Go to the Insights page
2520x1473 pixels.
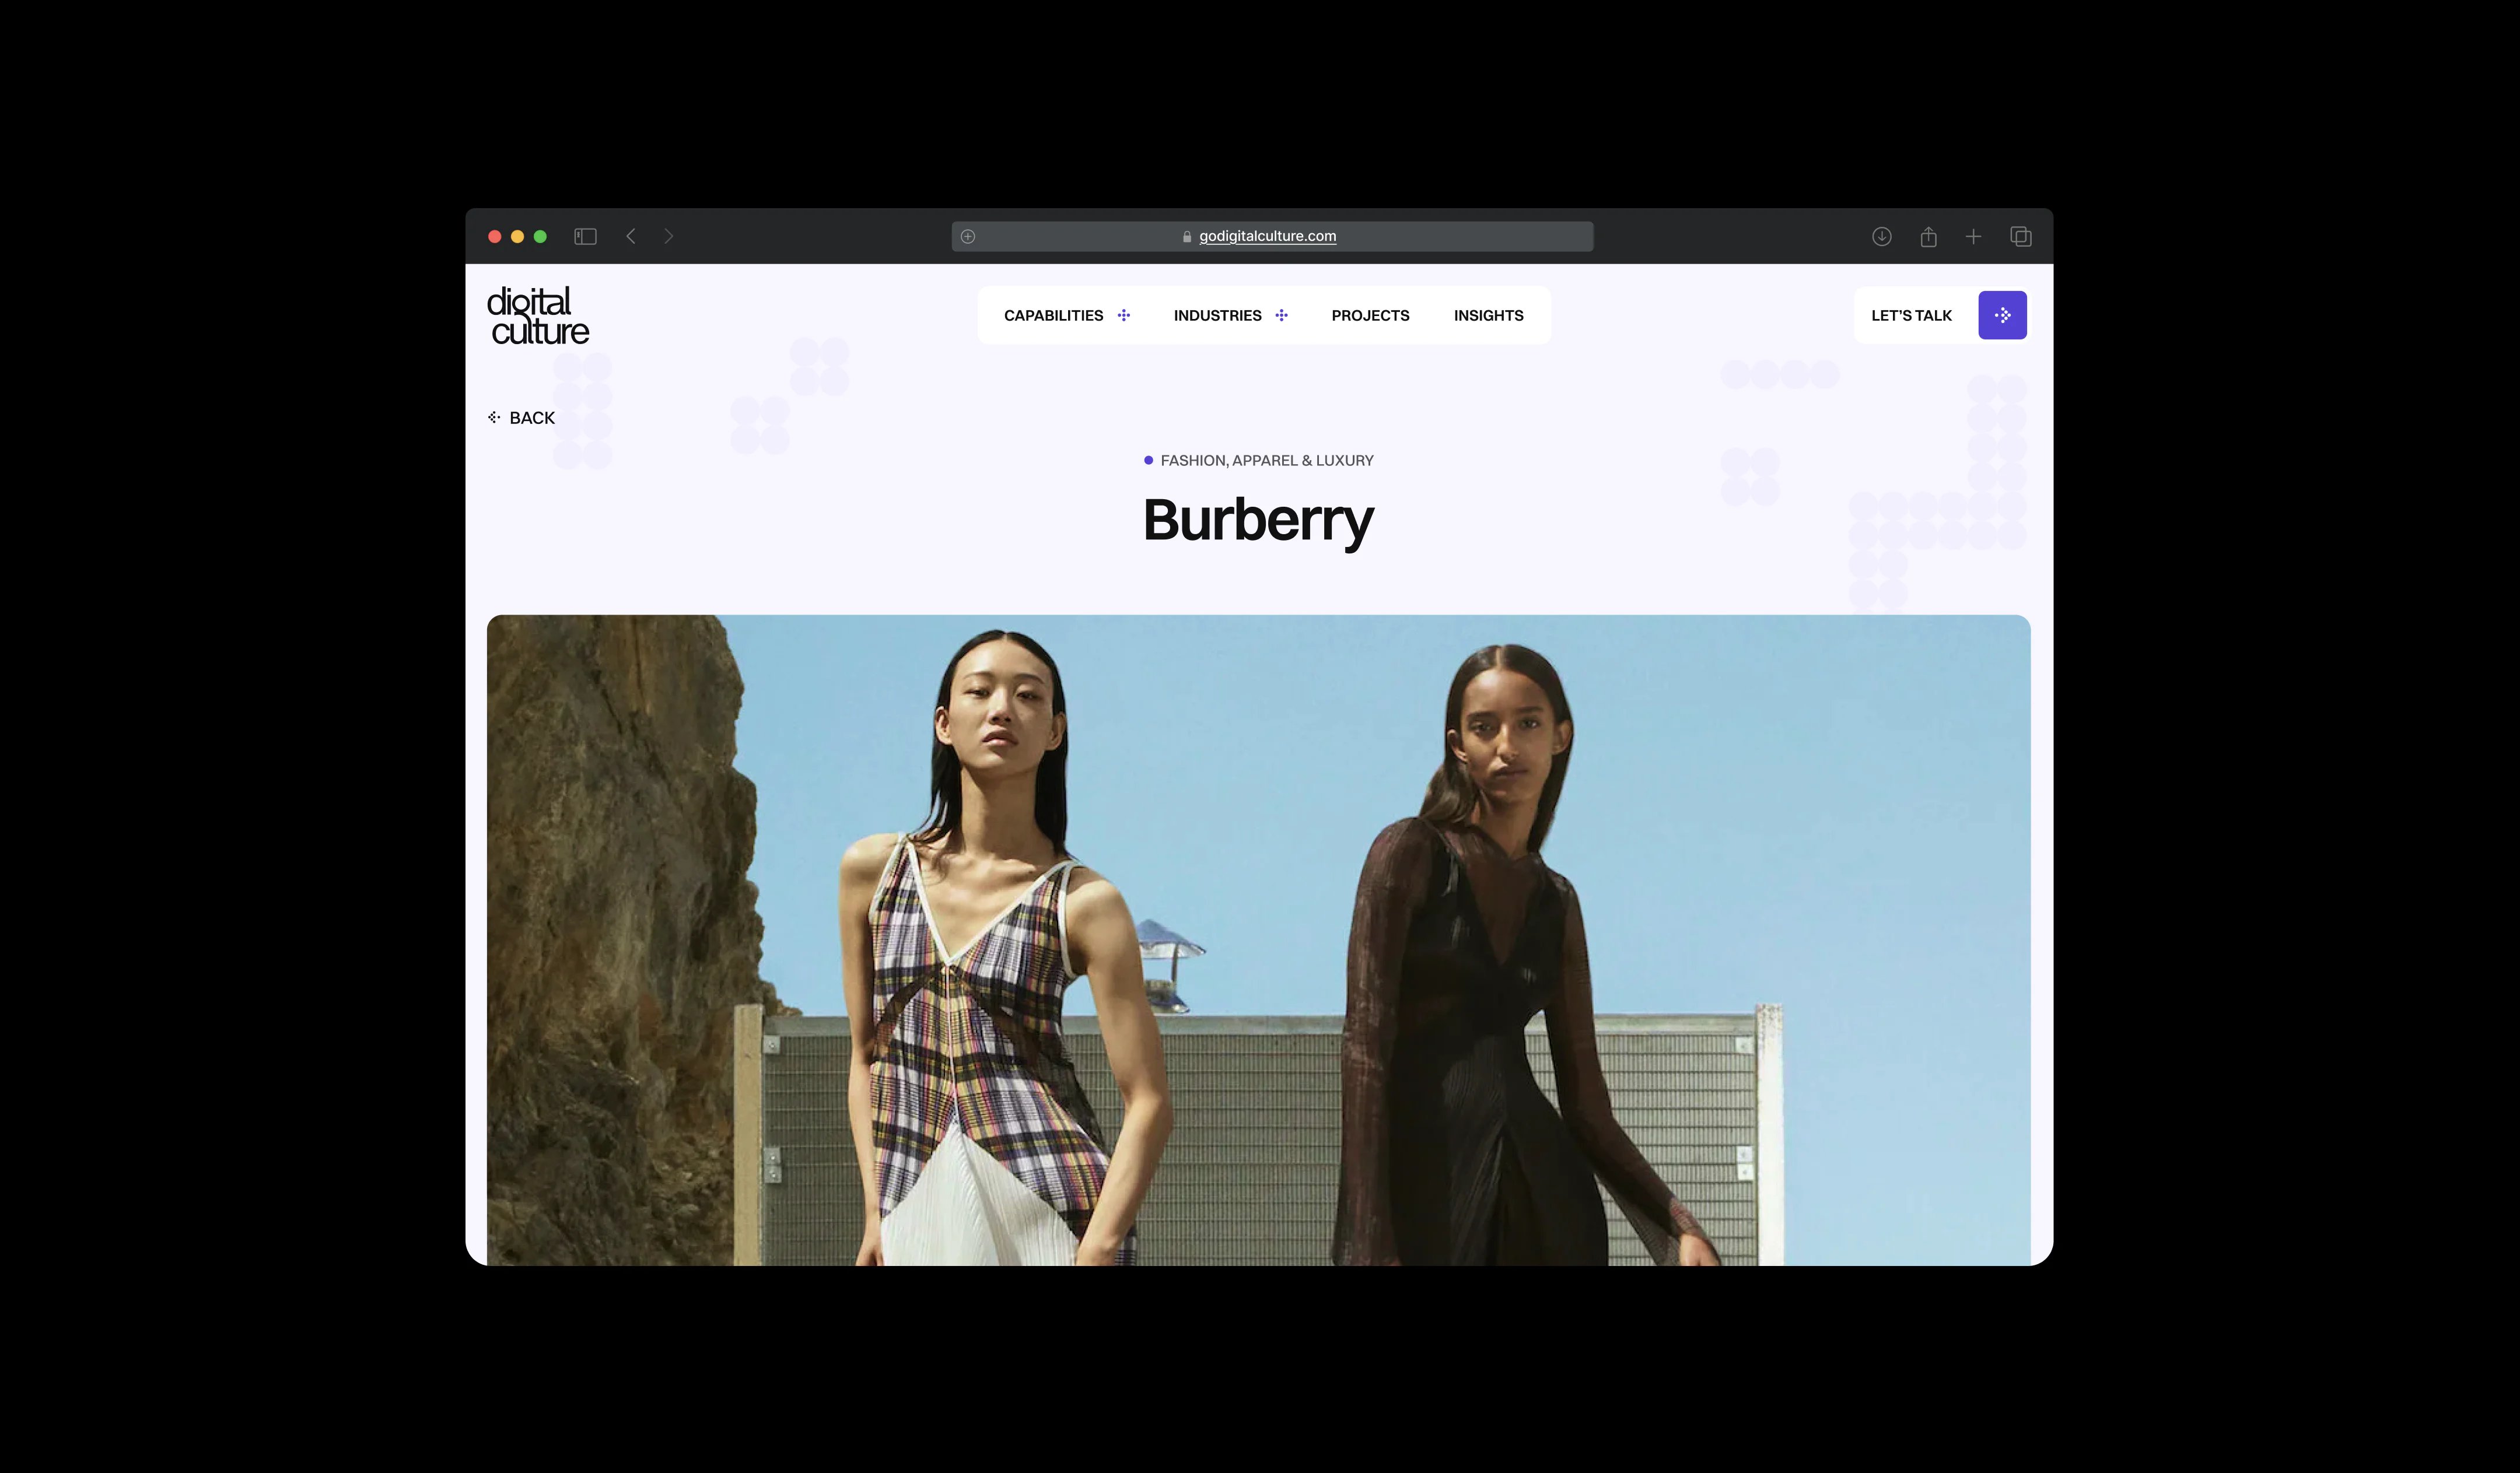(1488, 316)
